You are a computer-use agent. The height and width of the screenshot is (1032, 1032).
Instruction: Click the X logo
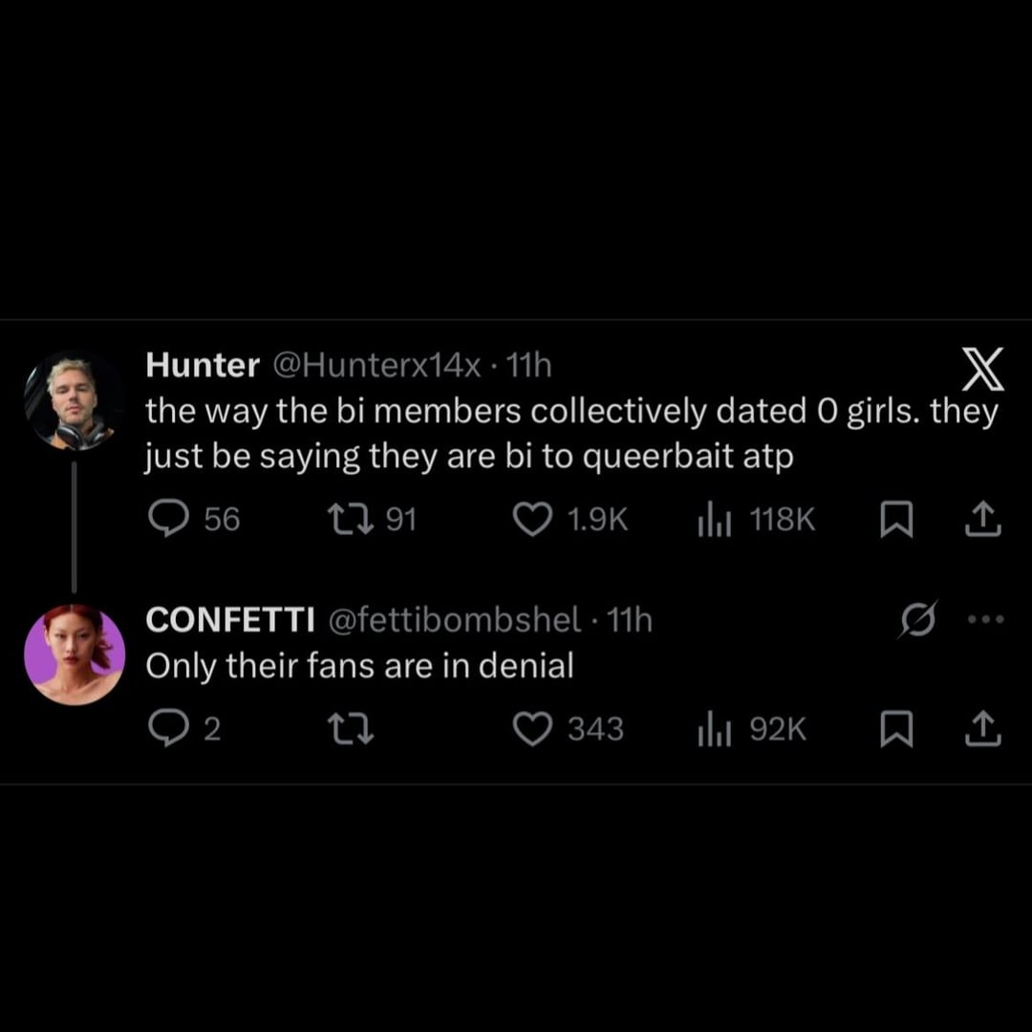point(982,371)
